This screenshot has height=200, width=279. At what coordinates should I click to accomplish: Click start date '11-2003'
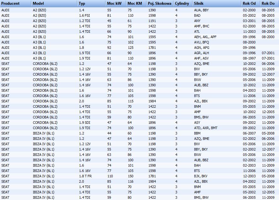[249, 31]
